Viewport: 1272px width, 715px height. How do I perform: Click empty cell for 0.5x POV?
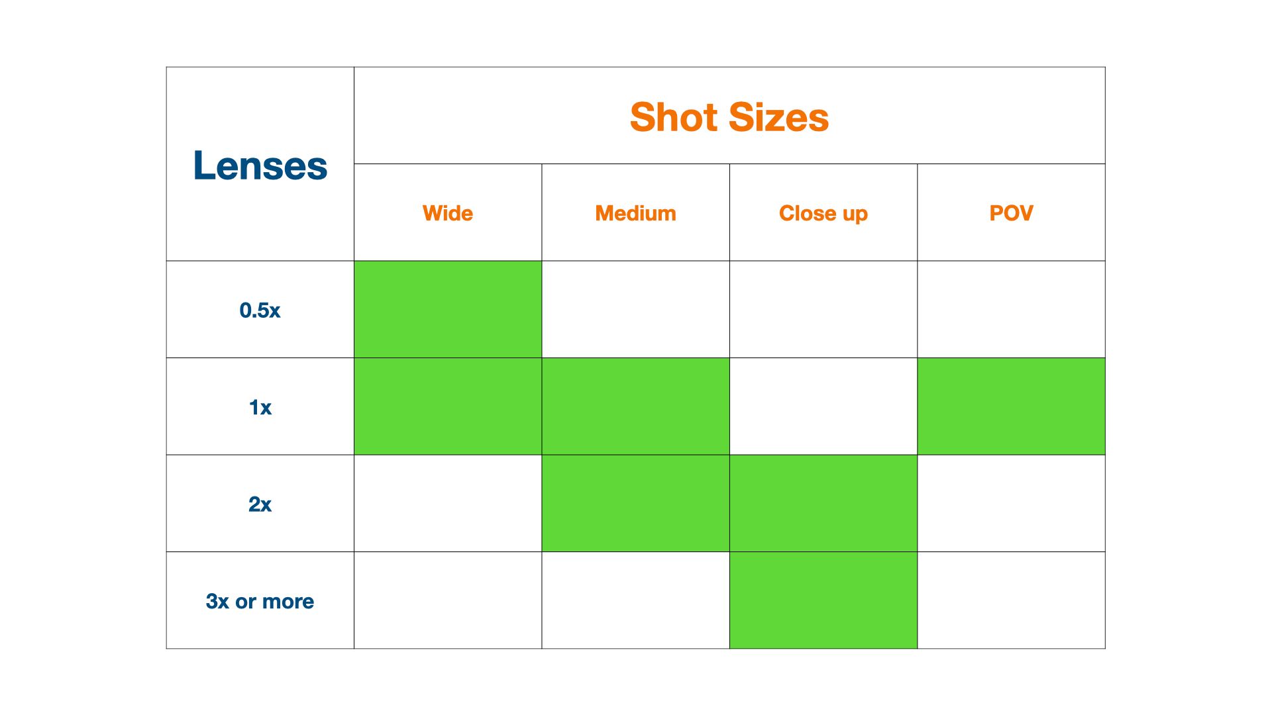(1011, 310)
